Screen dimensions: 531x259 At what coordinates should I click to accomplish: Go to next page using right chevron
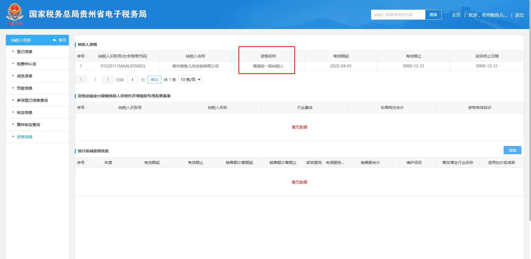(108, 80)
